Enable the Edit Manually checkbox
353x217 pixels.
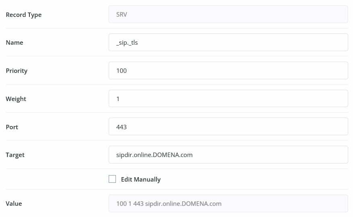point(112,179)
